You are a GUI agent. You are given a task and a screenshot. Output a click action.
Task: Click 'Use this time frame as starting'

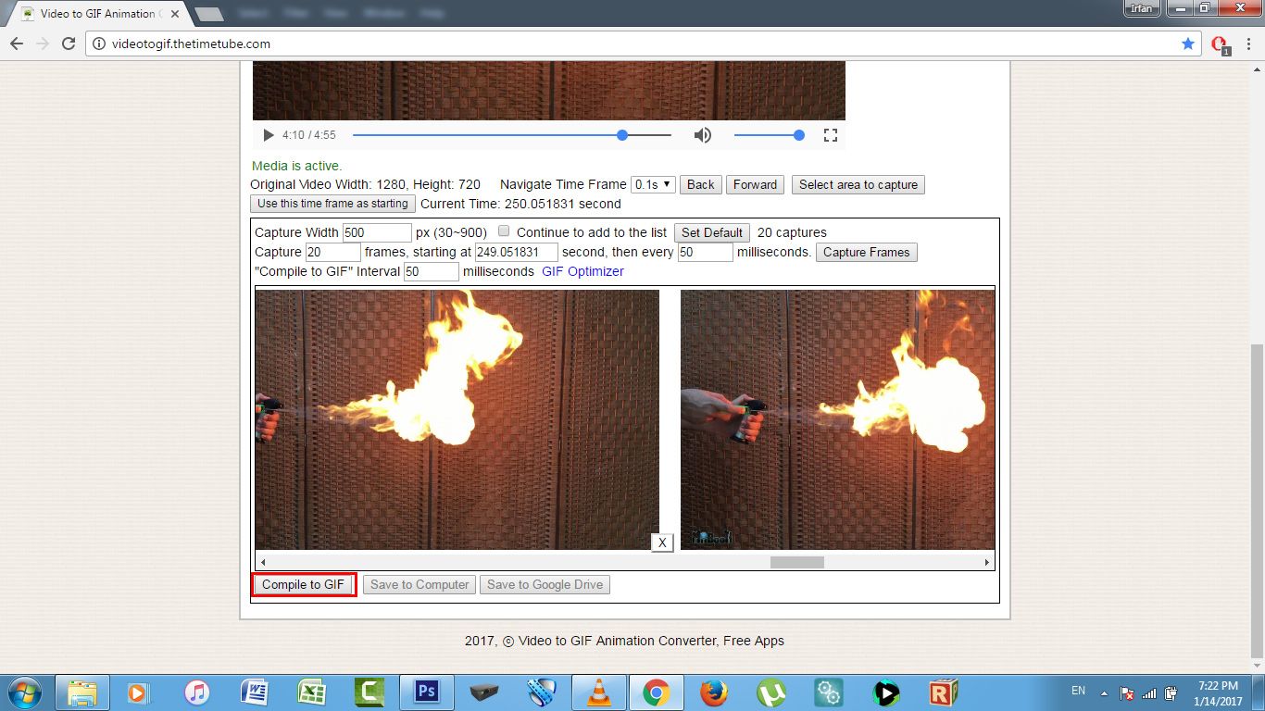click(331, 203)
